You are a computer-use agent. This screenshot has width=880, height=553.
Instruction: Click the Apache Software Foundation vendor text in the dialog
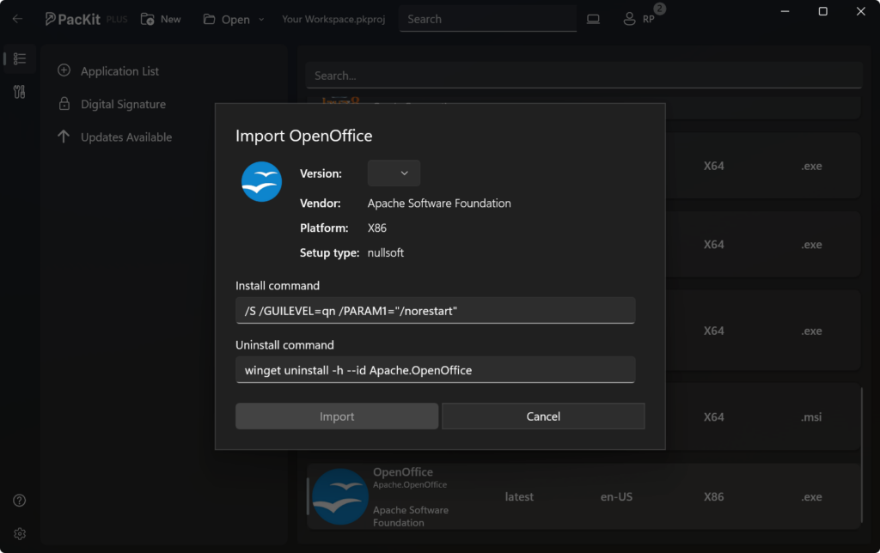(x=439, y=203)
